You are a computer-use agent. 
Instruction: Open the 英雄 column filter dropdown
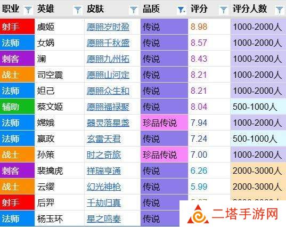[78, 10]
